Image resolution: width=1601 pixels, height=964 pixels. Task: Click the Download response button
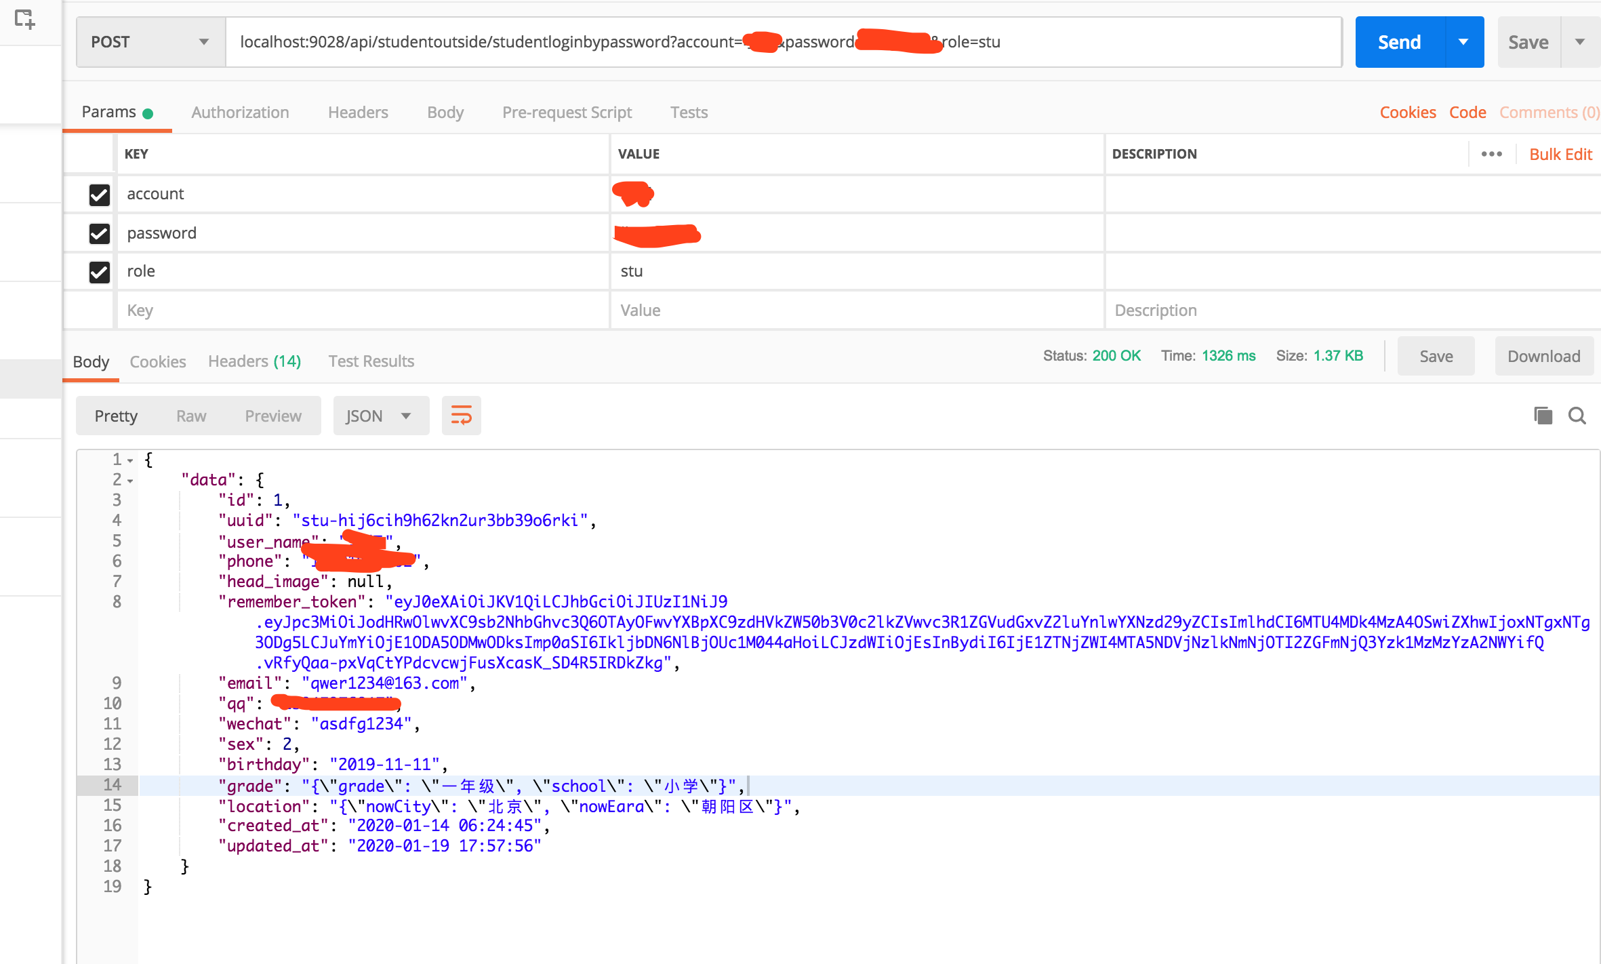point(1543,357)
